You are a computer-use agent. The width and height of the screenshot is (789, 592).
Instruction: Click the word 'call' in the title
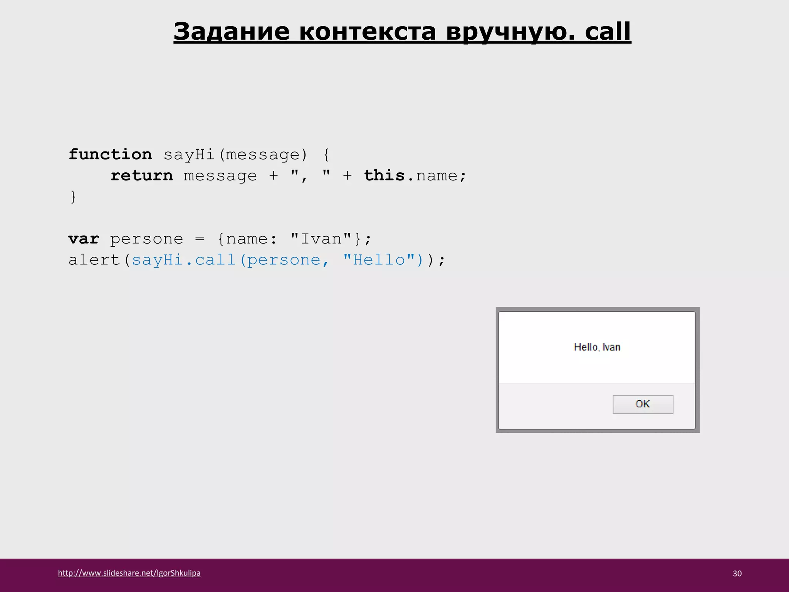[608, 32]
